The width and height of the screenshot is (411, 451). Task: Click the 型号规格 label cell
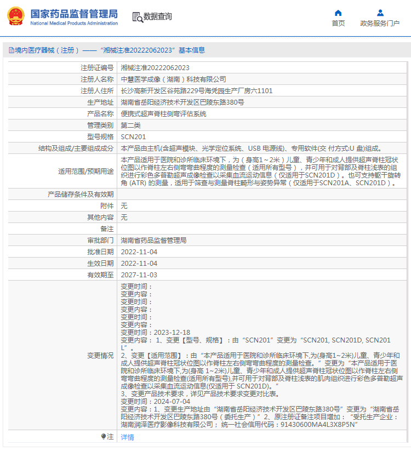(x=62, y=137)
